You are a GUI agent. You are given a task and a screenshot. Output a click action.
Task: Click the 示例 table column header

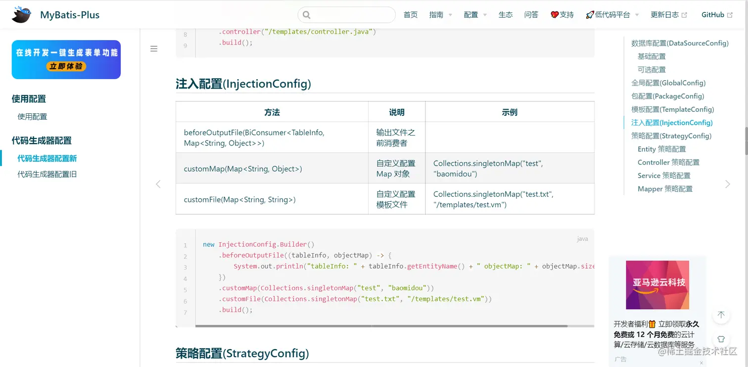pos(510,112)
